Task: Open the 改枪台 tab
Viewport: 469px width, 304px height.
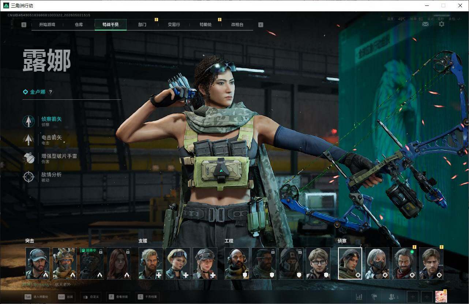Action: 237,25
